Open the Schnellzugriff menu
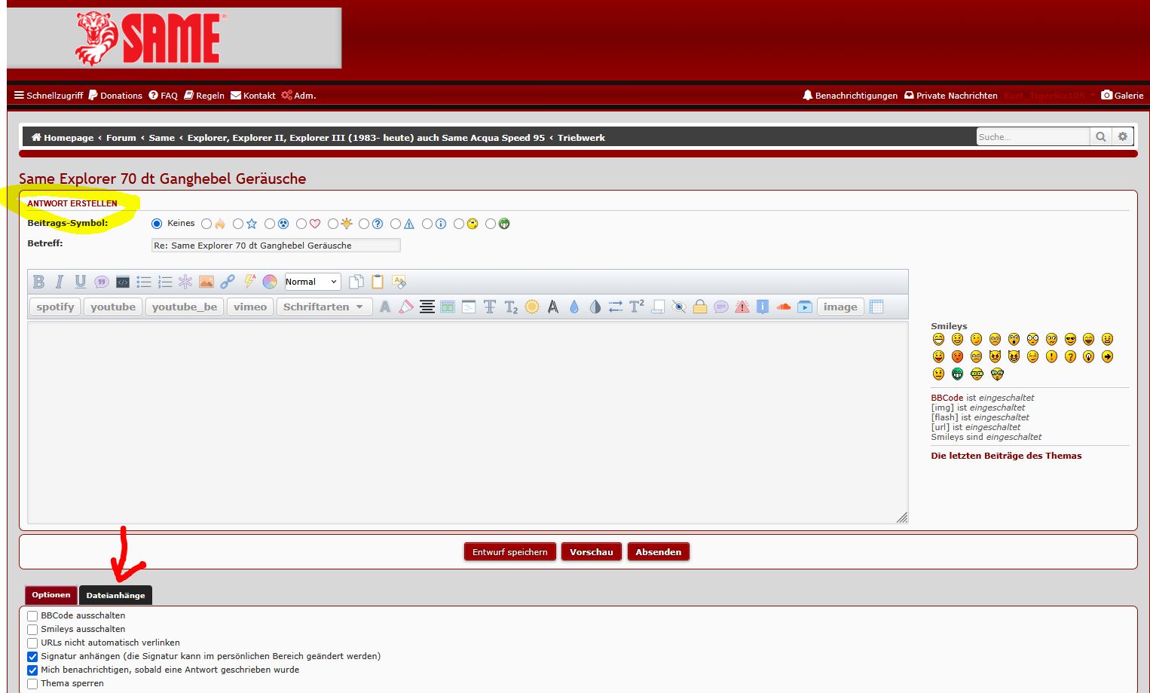 48,96
